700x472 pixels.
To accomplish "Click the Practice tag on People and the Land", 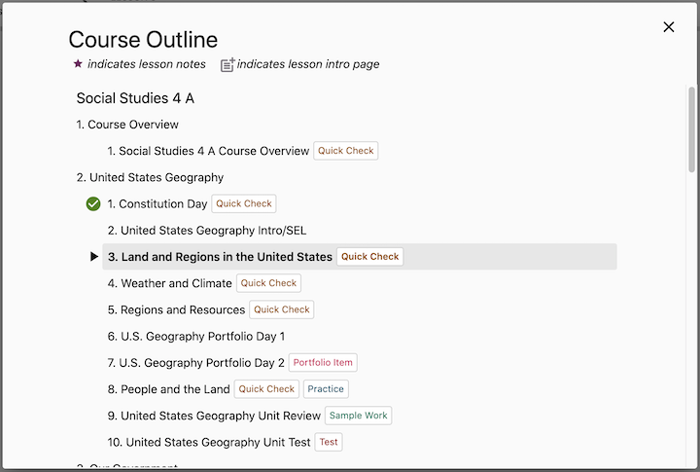I will [x=326, y=389].
